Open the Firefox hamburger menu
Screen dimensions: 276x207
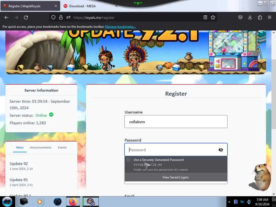270,17
